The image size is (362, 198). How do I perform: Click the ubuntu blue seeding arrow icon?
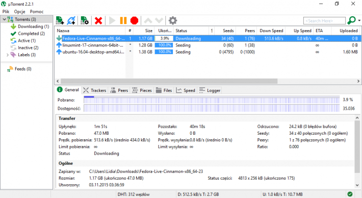click(x=59, y=52)
